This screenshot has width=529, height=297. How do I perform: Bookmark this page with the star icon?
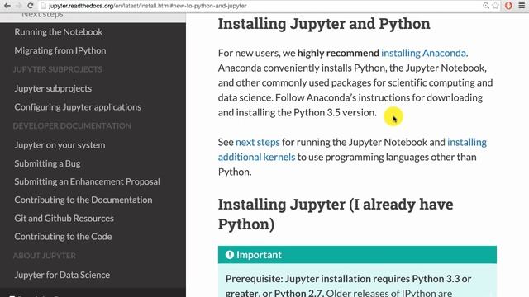click(496, 6)
